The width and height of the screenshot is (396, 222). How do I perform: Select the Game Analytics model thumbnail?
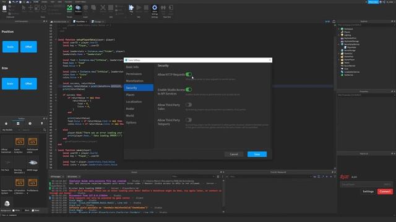point(20,142)
